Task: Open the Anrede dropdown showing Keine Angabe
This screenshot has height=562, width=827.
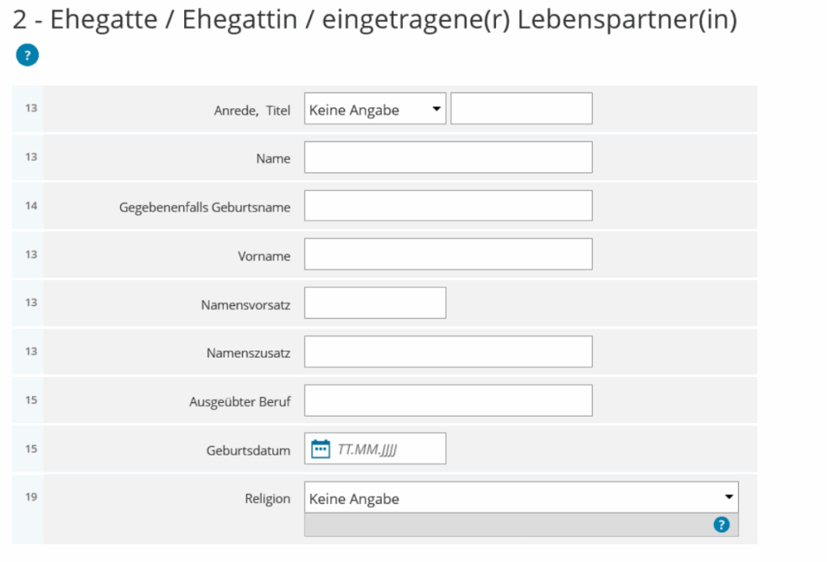Action: pyautogui.click(x=375, y=109)
